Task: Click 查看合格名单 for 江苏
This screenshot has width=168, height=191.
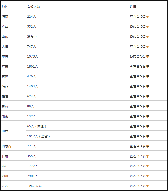Action: pos(139,186)
